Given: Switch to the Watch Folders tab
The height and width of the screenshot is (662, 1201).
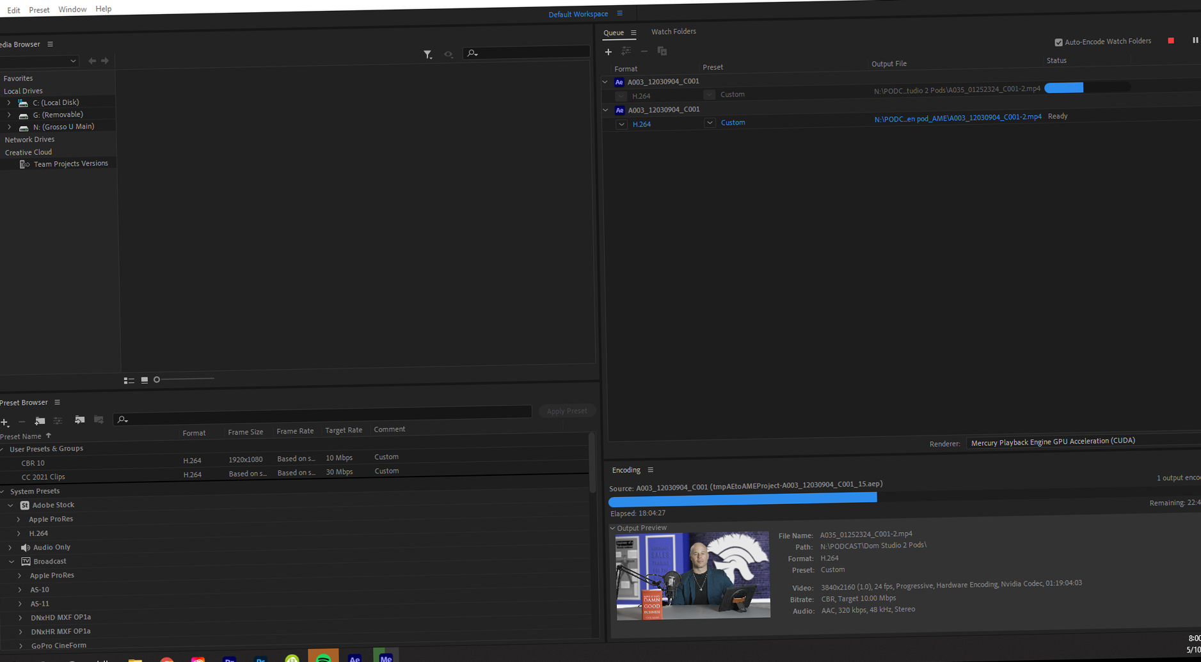Looking at the screenshot, I should pyautogui.click(x=673, y=31).
